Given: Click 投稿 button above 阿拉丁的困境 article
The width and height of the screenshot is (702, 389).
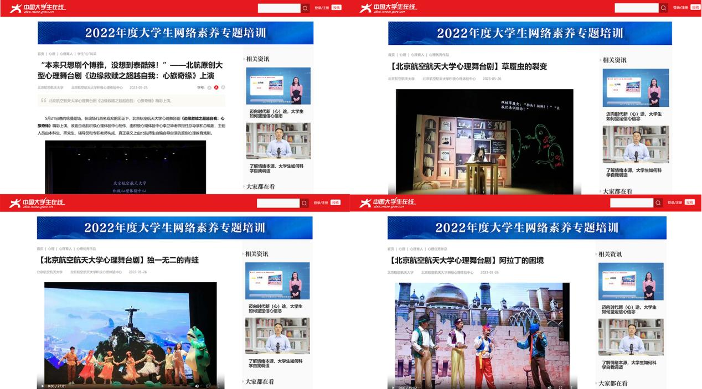Looking at the screenshot, I should pos(689,203).
